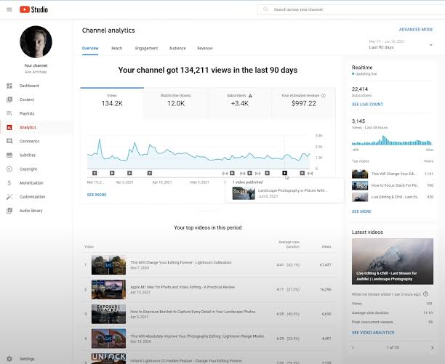Go to next latest video arrow
Image resolution: width=445 pixels, height=364 pixels.
click(x=432, y=347)
